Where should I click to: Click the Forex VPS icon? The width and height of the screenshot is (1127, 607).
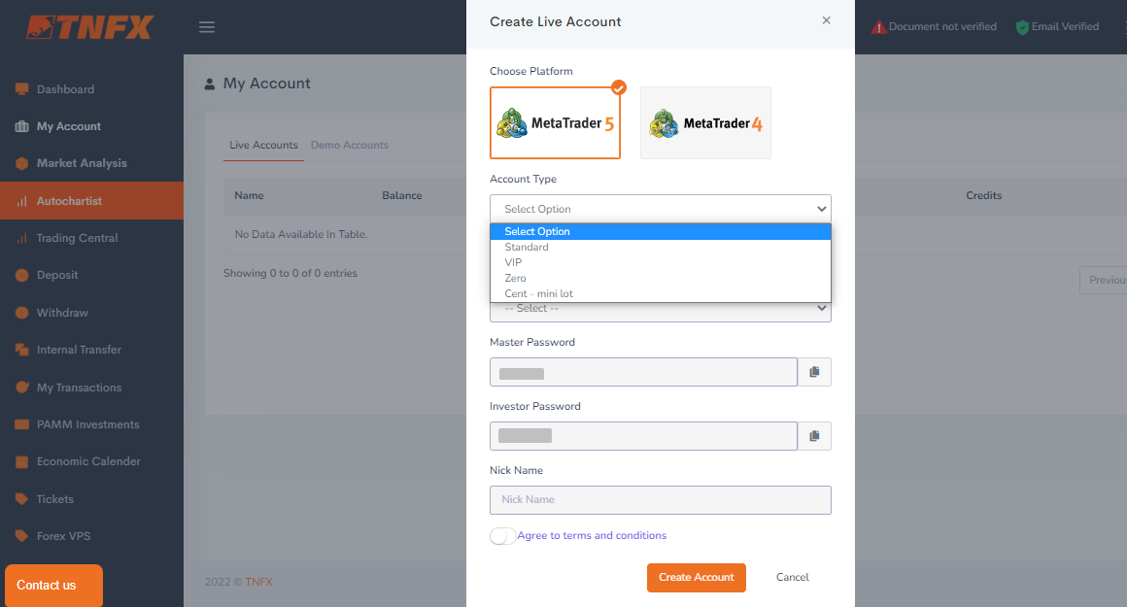point(21,536)
